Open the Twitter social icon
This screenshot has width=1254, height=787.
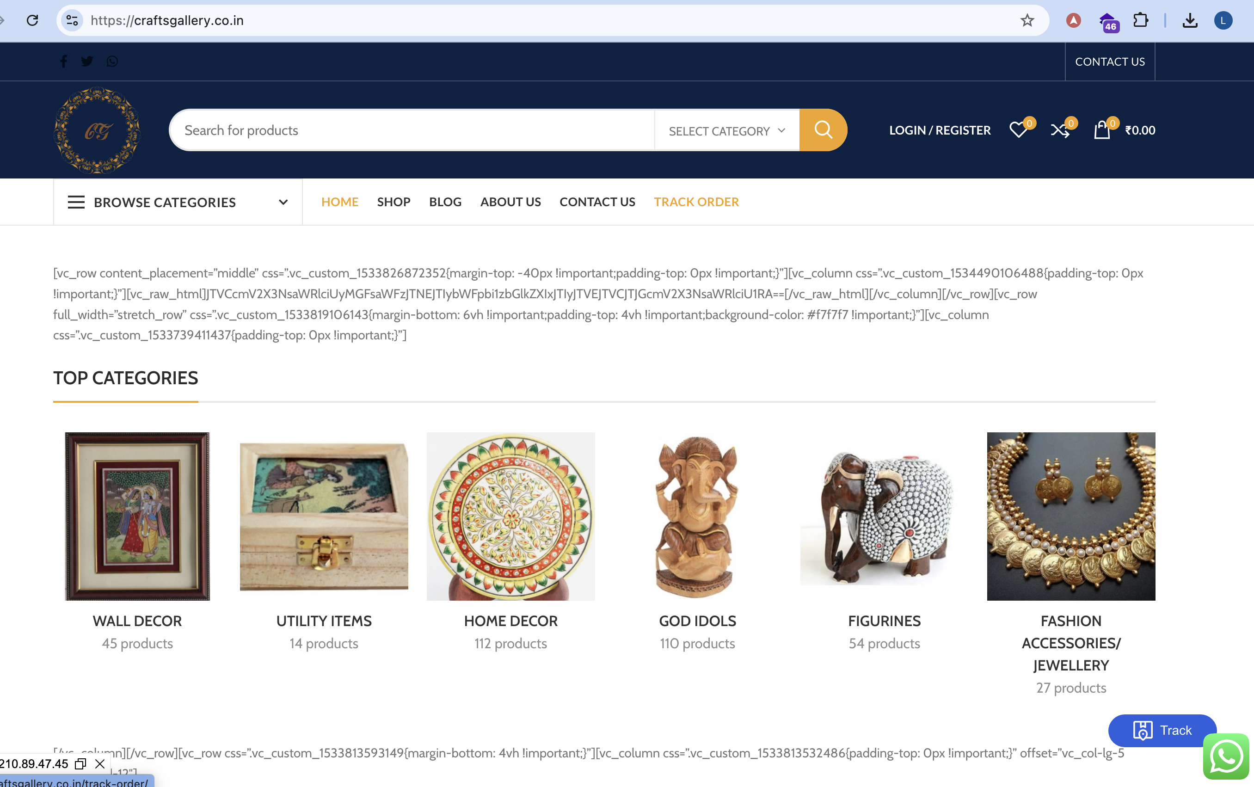87,61
